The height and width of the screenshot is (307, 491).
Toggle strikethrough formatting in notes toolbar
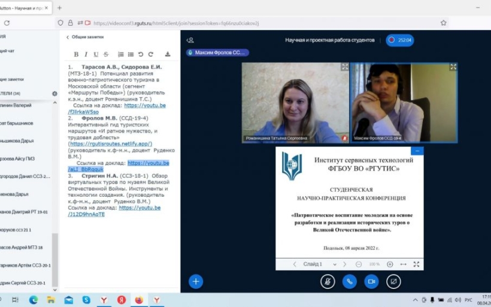click(106, 54)
